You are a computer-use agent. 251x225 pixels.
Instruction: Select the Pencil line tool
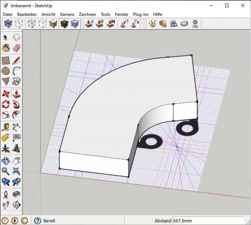pyautogui.click(x=17, y=60)
